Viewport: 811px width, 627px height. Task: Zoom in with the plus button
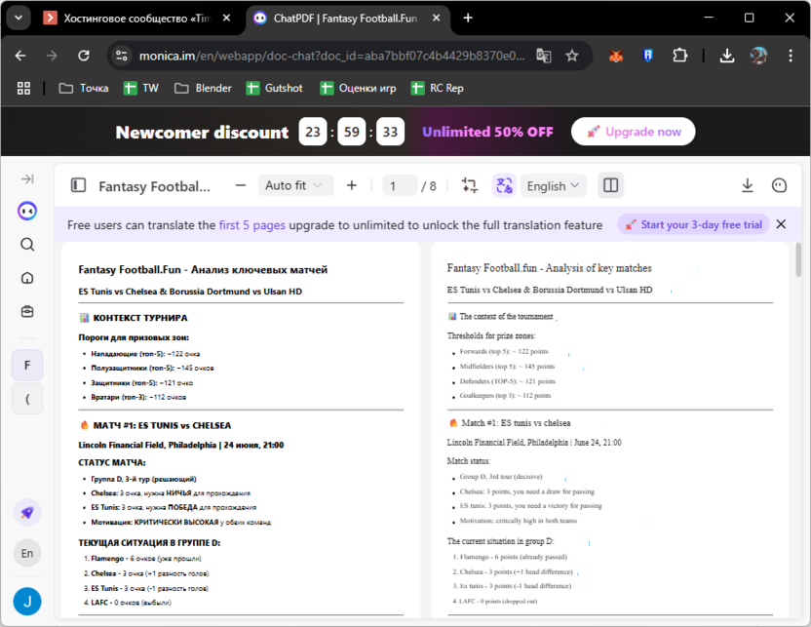[352, 185]
